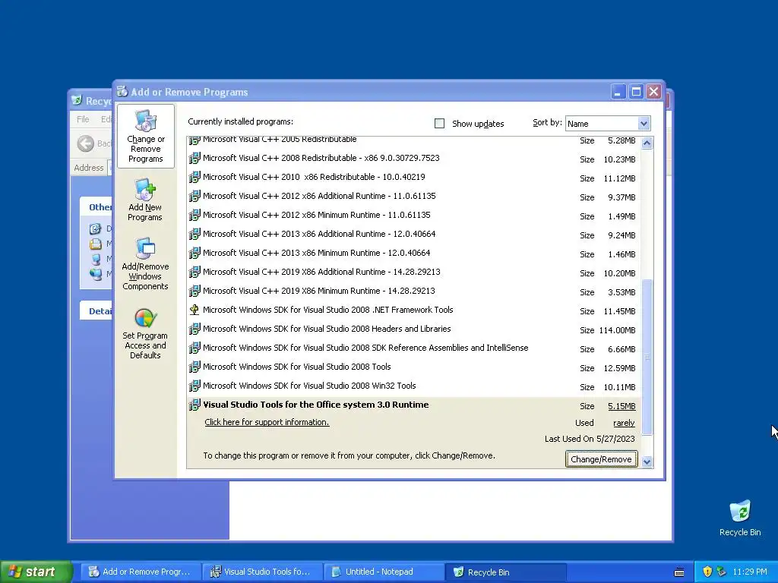Click icon of .NET Framework Tools SDK entry

(x=194, y=310)
